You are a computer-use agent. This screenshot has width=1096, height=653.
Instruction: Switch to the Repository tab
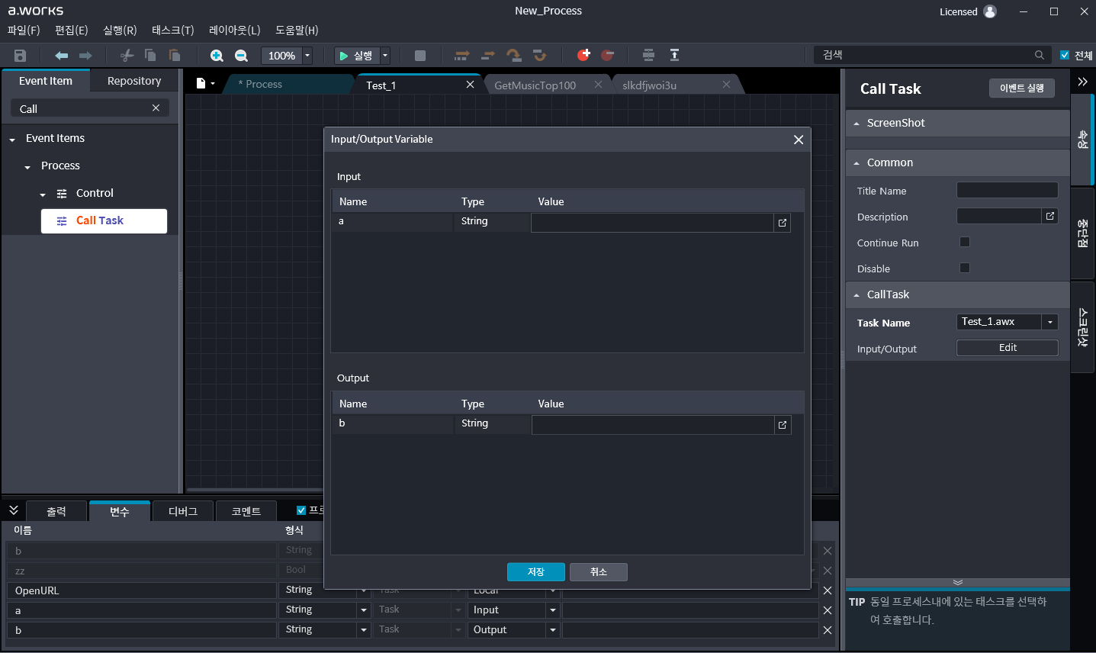click(x=134, y=81)
